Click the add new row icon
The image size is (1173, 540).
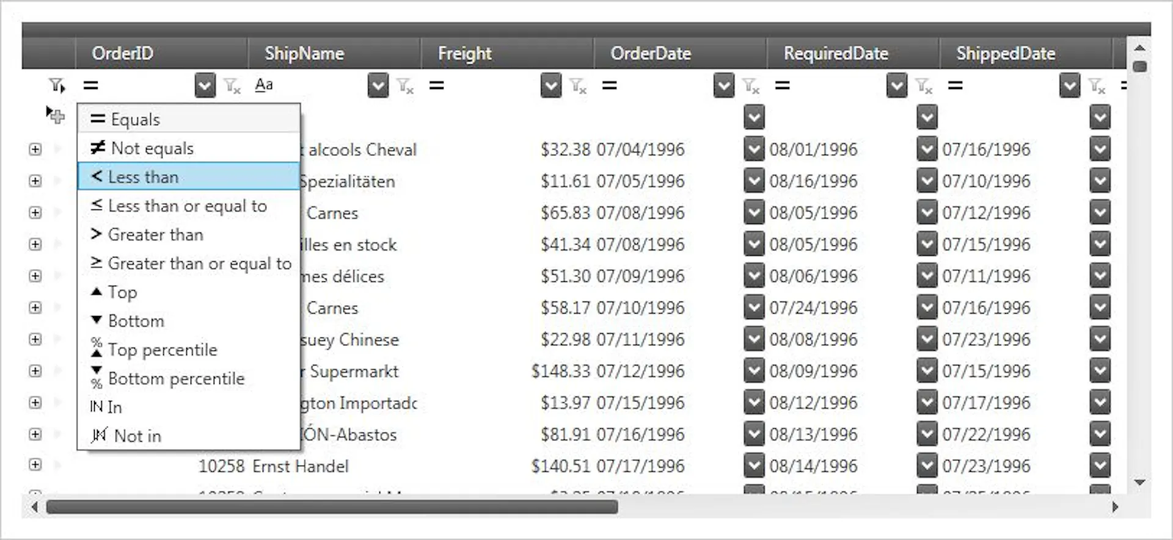(56, 115)
